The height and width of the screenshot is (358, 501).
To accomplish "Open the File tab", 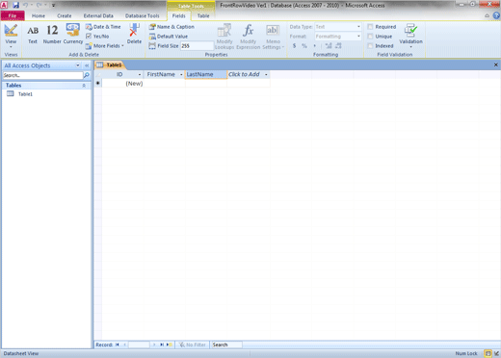I will (13, 15).
